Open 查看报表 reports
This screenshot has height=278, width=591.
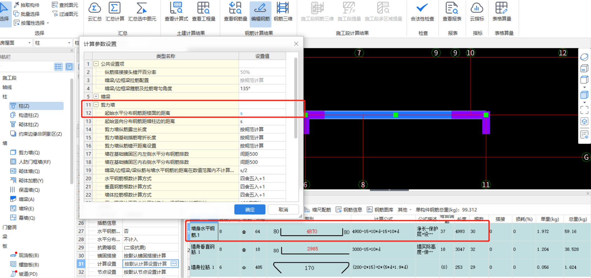click(x=452, y=12)
